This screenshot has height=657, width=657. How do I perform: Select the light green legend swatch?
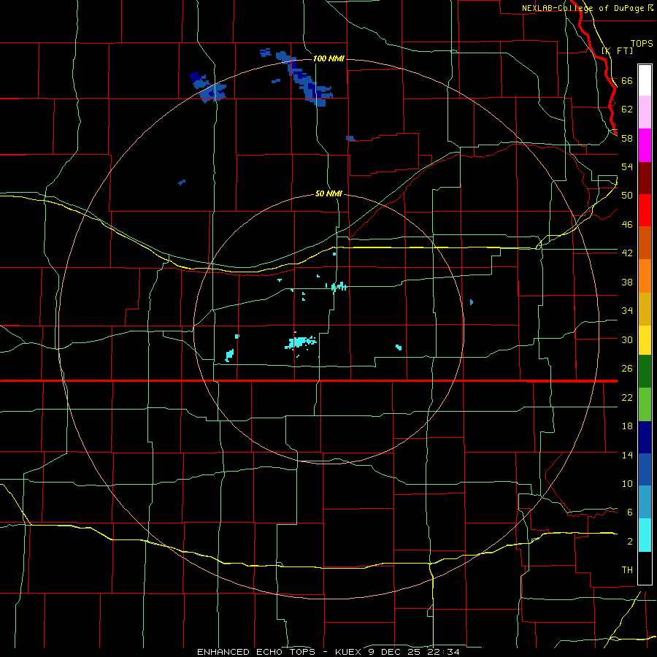click(645, 404)
